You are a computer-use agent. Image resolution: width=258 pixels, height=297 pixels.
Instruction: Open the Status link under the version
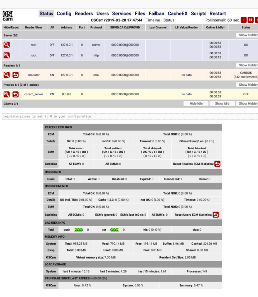point(169,20)
